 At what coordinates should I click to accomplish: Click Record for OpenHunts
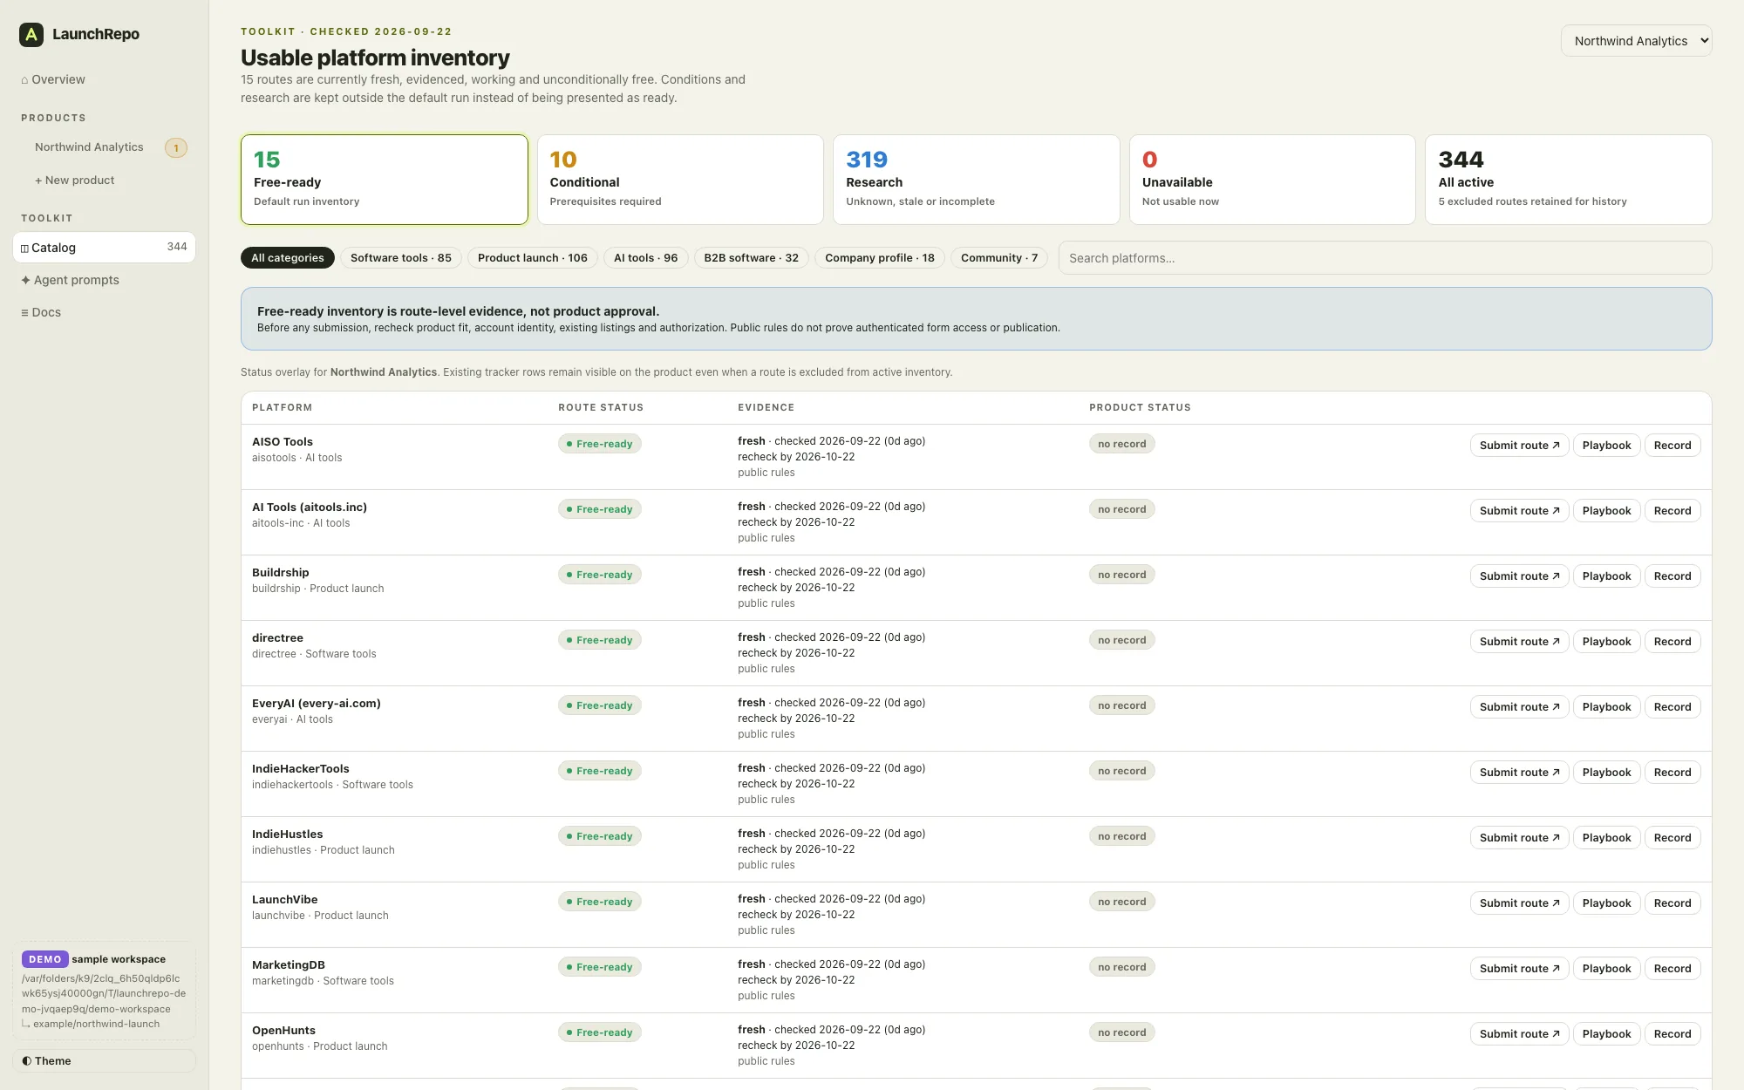(1672, 1034)
